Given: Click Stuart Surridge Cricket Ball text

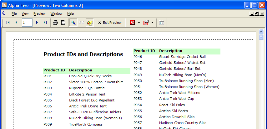Looking at the screenshot, I should [182, 57].
